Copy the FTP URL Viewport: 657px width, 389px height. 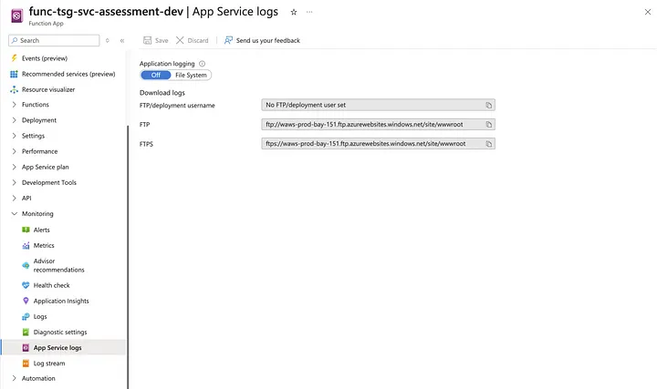tap(488, 124)
